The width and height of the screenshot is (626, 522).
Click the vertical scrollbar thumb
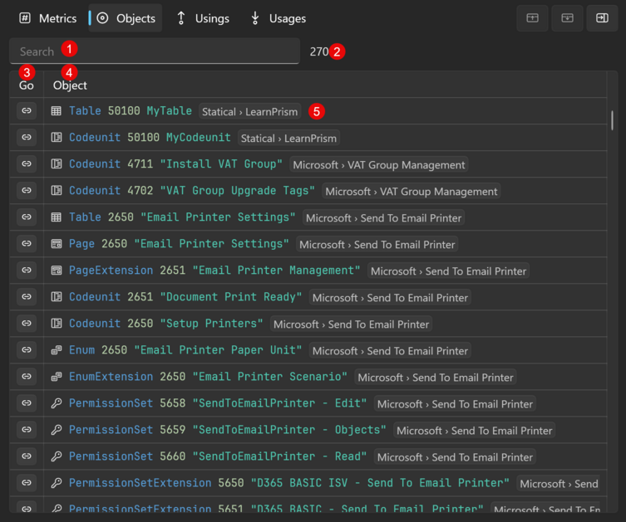(613, 120)
